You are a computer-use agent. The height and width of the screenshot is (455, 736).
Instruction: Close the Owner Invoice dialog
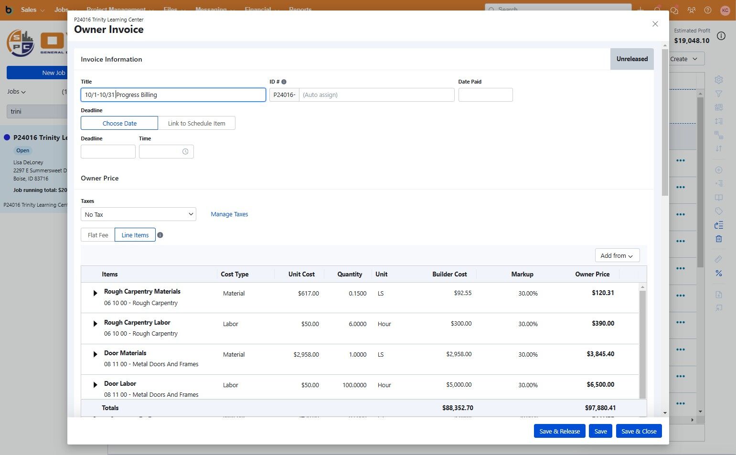[x=655, y=24]
